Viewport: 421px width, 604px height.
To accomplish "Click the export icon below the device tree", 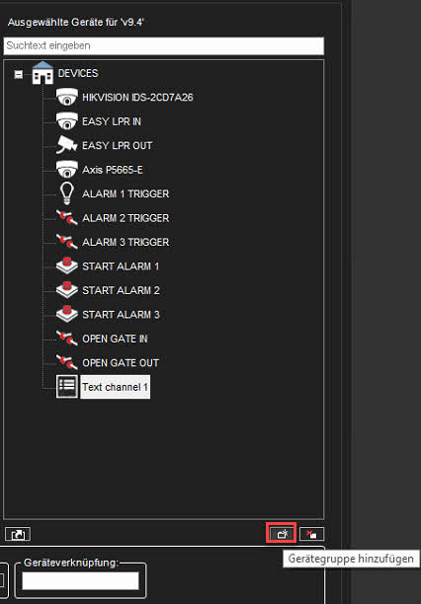I will (18, 534).
